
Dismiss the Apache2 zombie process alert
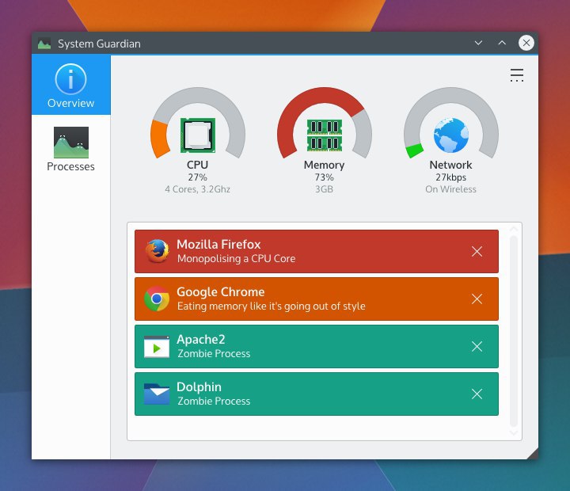click(477, 346)
